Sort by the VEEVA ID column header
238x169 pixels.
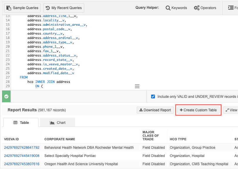pyautogui.click(x=11, y=139)
